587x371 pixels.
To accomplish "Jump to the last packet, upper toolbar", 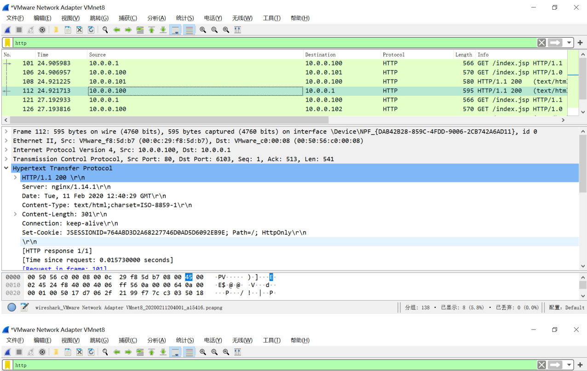I will (163, 30).
